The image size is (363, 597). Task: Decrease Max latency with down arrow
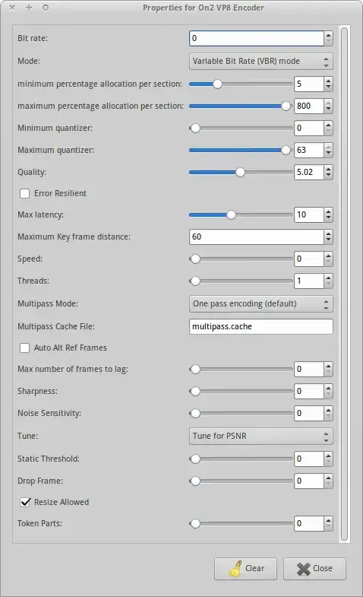328,218
